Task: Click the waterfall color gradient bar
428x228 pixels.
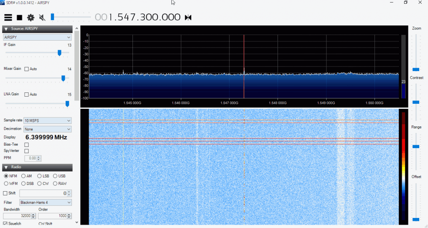Action: point(403,167)
